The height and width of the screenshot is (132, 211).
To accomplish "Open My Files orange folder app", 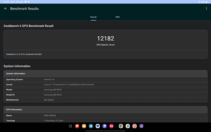I will click(x=84, y=126).
